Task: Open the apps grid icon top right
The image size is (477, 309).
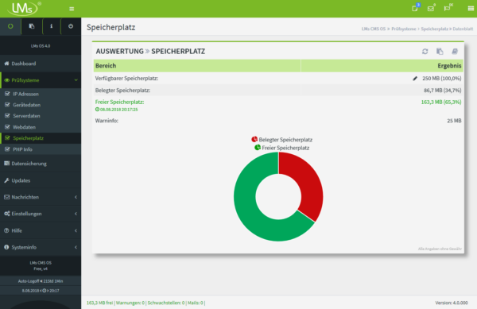Action: tap(471, 9)
